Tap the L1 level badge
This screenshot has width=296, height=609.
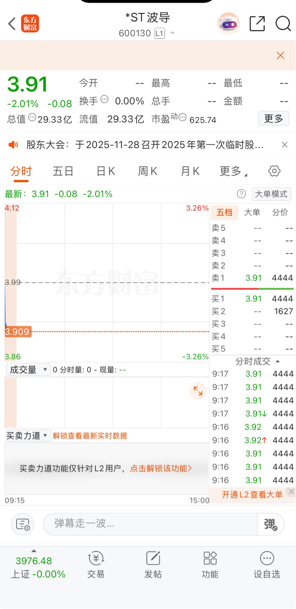click(159, 33)
